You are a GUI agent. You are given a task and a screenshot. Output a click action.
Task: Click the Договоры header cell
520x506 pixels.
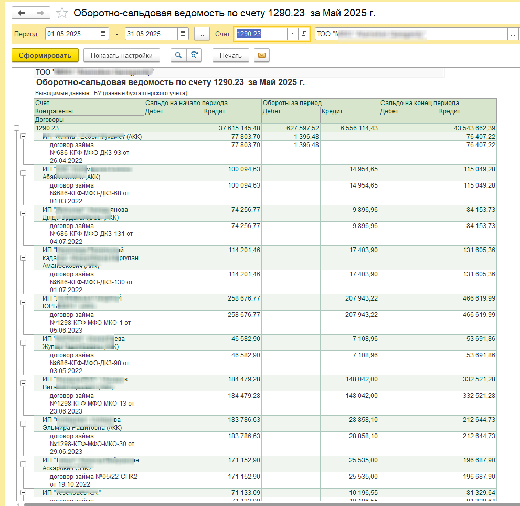point(89,119)
